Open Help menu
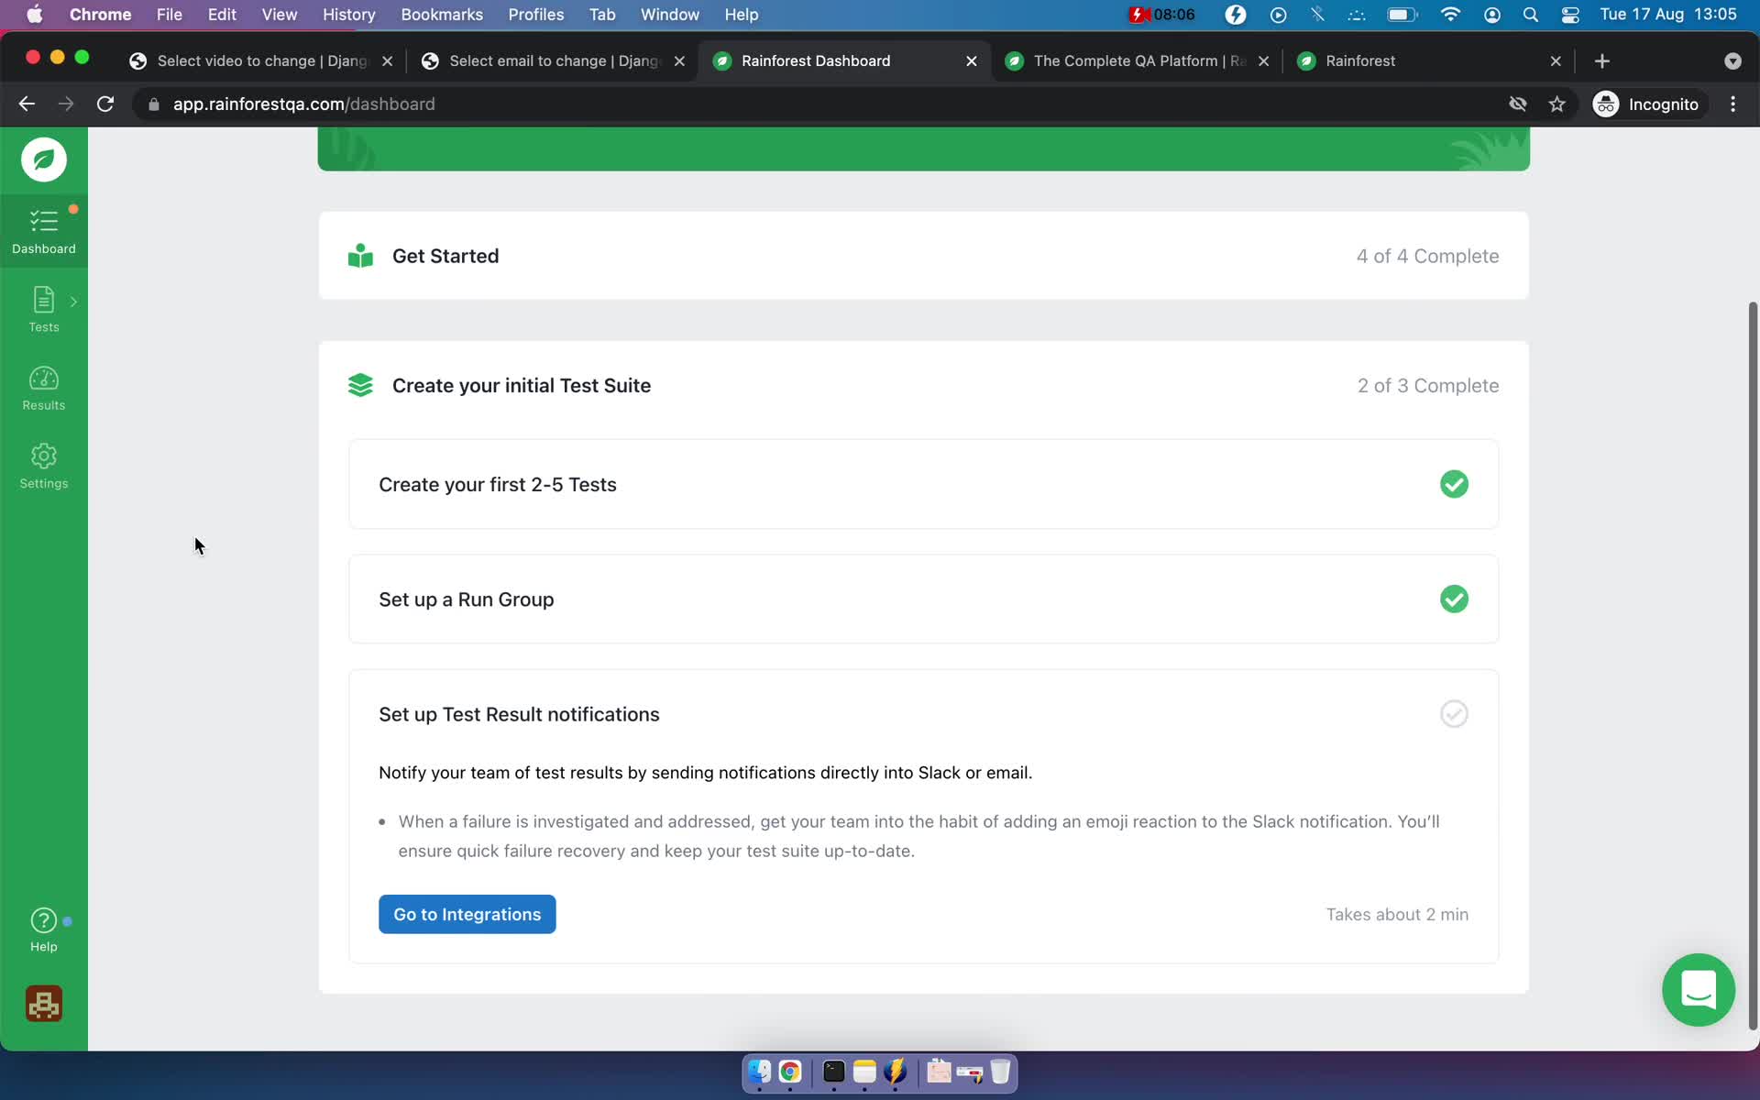1760x1100 pixels. point(742,14)
